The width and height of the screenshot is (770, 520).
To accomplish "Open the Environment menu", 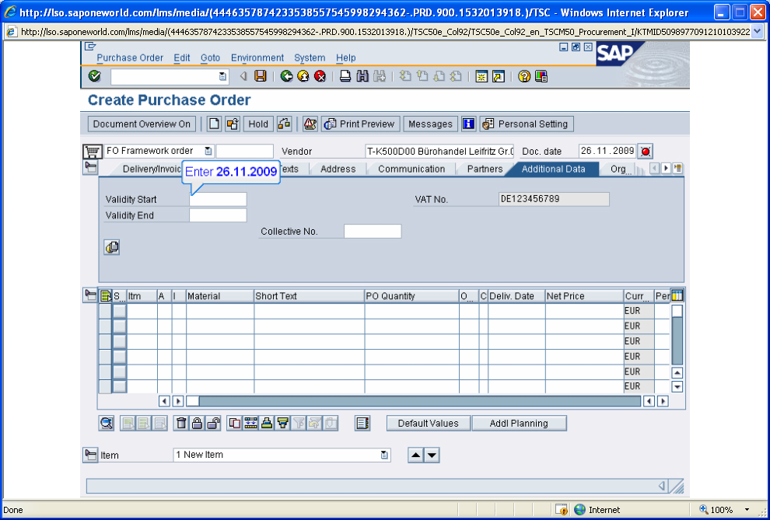I will point(257,58).
